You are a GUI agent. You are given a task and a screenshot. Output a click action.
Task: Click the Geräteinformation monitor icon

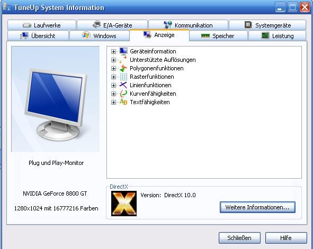tap(123, 51)
